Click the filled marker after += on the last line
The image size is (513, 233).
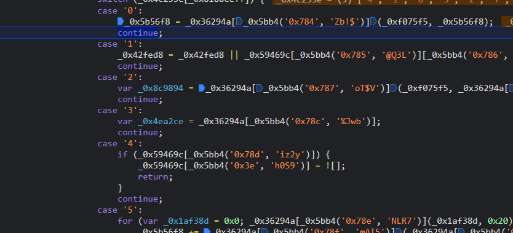coord(207,231)
